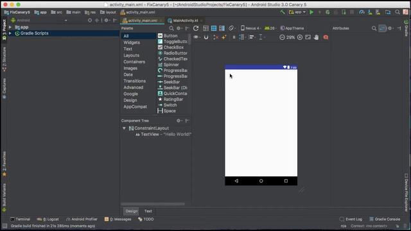
Task: Pick RatingBar widget from palette
Action: (170, 99)
